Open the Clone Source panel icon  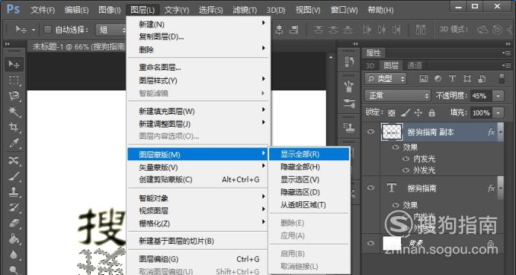[349, 127]
